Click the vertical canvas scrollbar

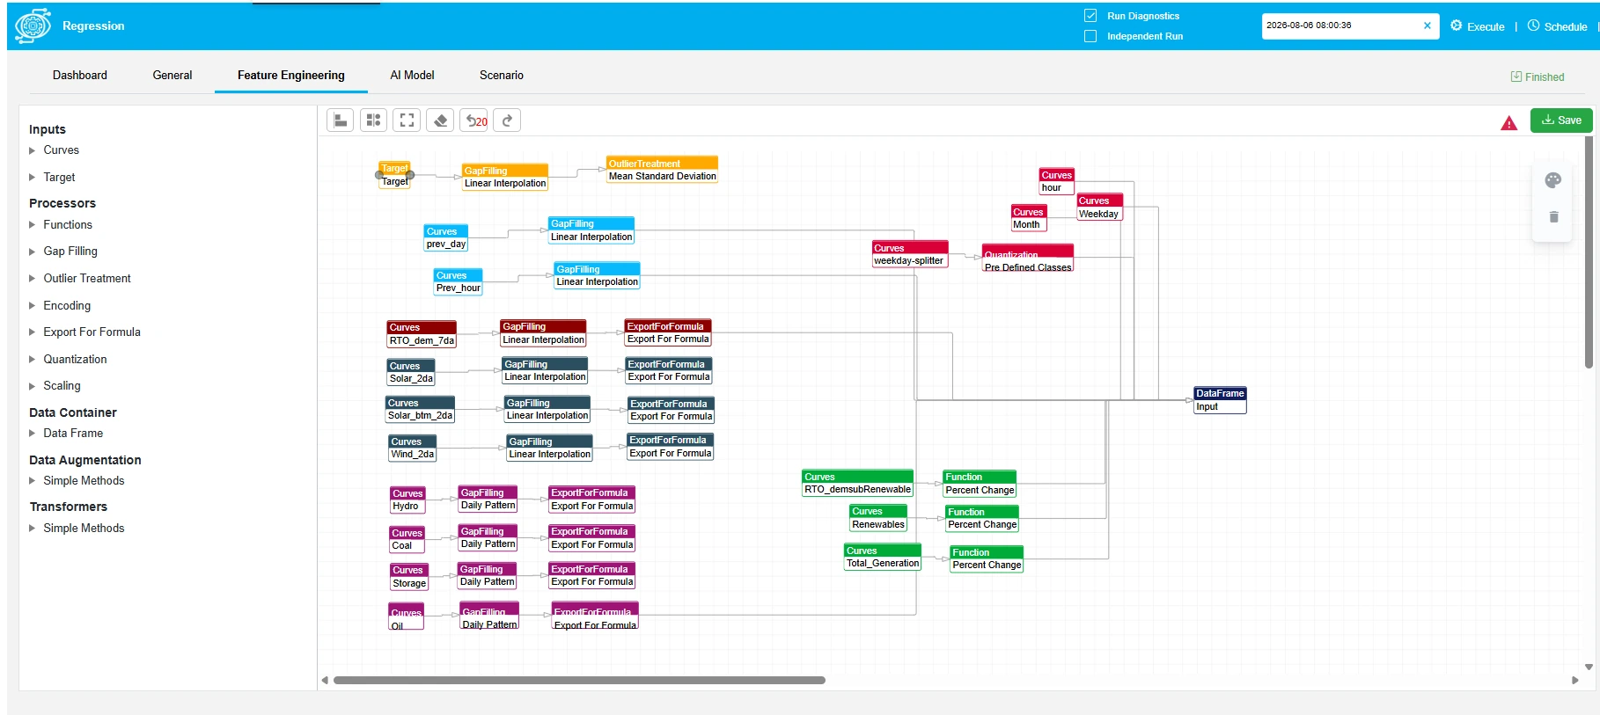(1589, 252)
